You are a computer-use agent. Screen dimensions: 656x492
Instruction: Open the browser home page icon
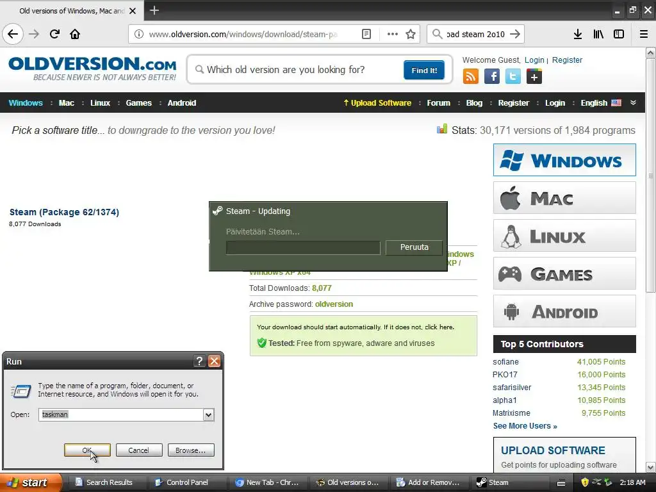coord(75,34)
